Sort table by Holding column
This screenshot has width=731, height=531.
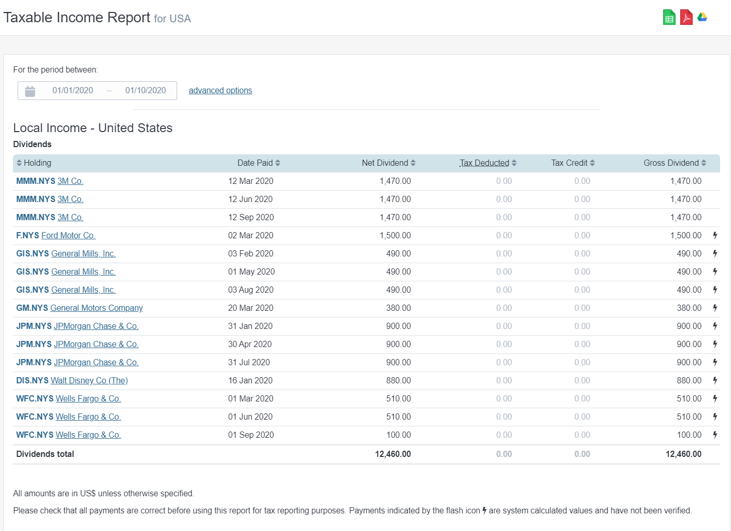(x=34, y=163)
